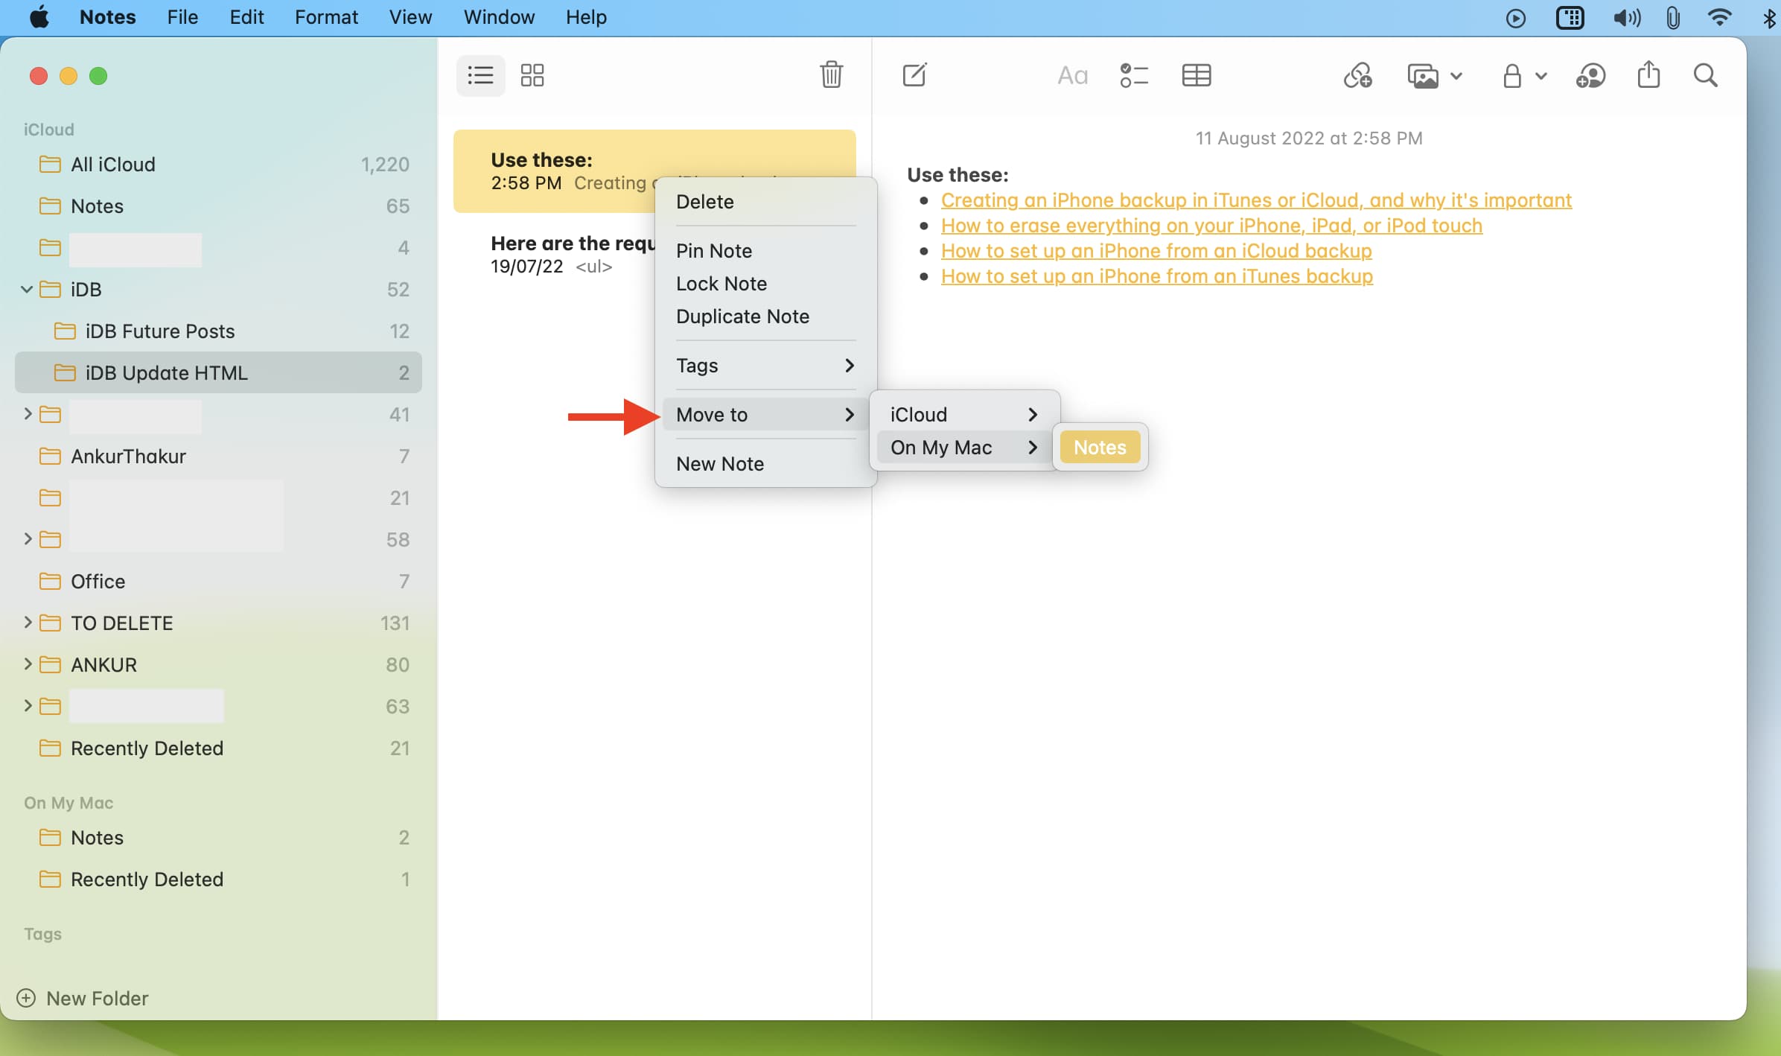This screenshot has height=1056, width=1781.
Task: Switch to list view of notes
Action: (x=480, y=75)
